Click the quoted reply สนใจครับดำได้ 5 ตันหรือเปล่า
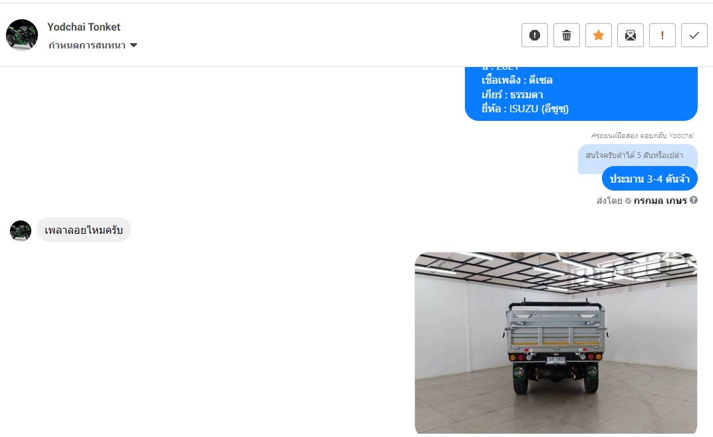 click(638, 157)
